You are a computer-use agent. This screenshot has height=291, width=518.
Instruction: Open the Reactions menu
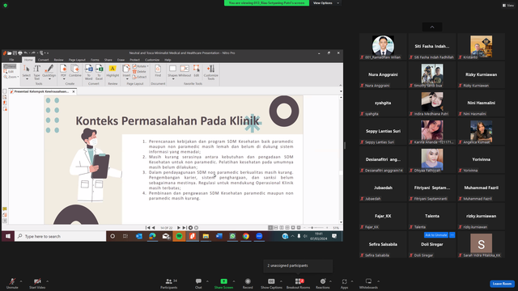322,283
